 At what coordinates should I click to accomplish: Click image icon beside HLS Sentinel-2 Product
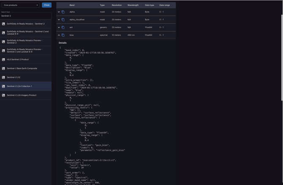(3, 59)
